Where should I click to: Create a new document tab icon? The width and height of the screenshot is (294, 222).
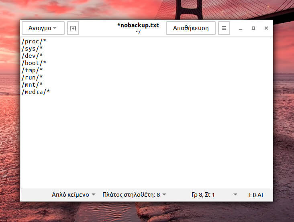click(x=73, y=28)
